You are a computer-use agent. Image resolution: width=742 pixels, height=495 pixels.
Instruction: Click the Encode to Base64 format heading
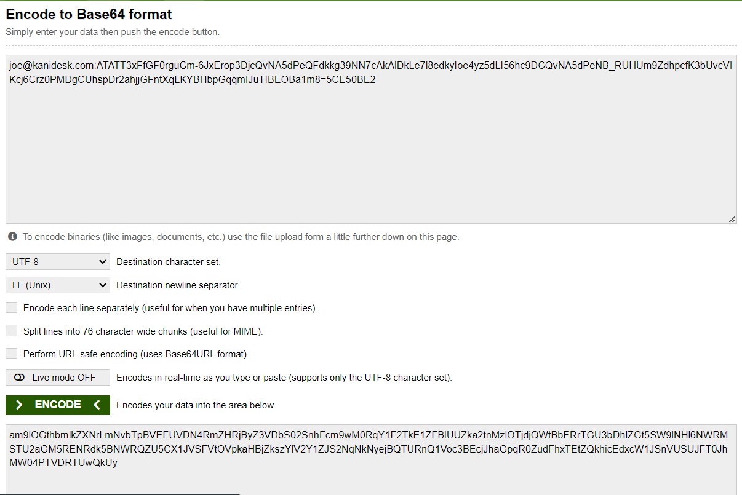[x=89, y=14]
